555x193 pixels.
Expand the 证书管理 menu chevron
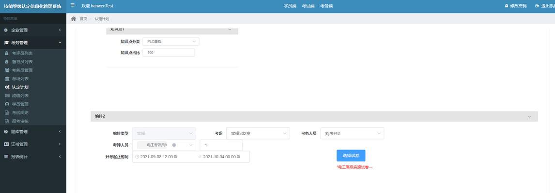60,144
